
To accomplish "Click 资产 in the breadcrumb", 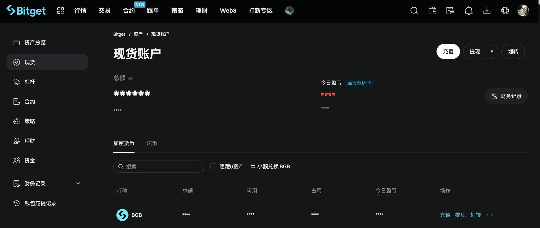I will click(x=138, y=34).
